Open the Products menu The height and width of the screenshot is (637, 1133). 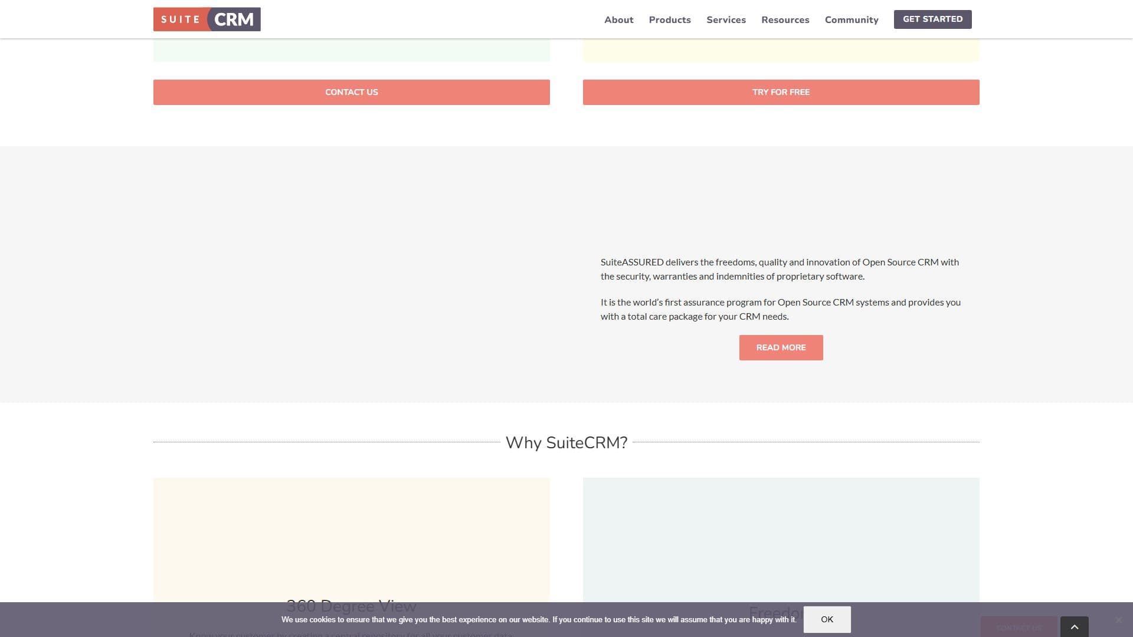[670, 19]
